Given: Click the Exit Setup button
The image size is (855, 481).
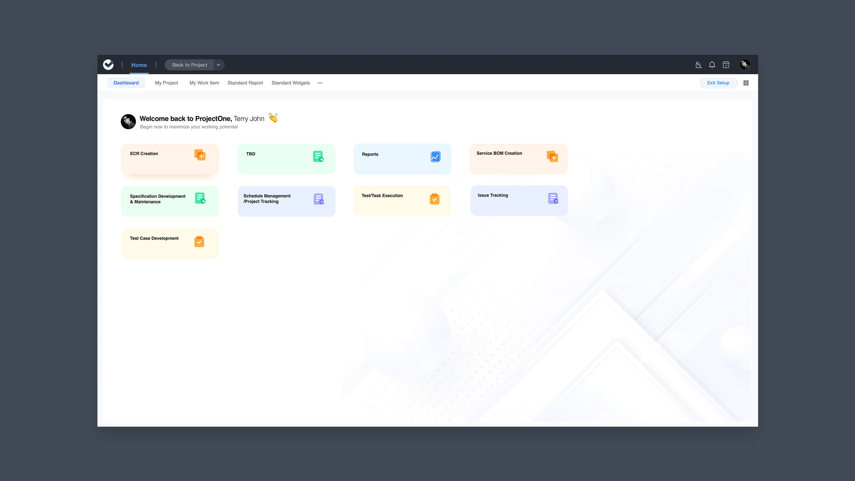Looking at the screenshot, I should tap(718, 83).
